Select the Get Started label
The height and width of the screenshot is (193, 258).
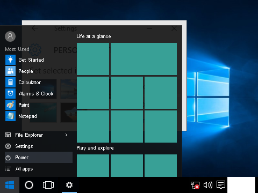point(31,60)
